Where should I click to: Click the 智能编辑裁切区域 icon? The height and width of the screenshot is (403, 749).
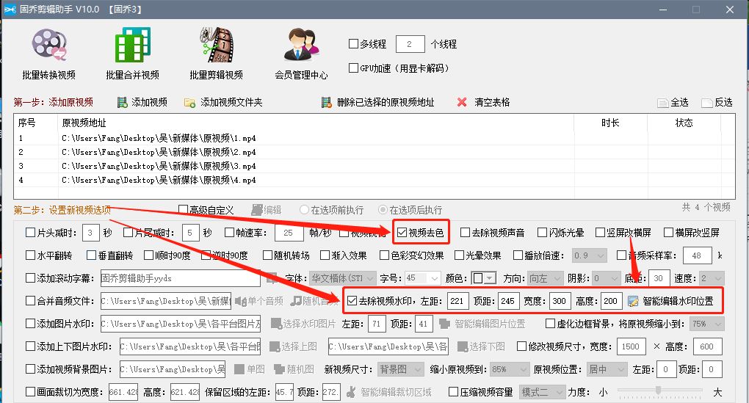click(x=351, y=392)
